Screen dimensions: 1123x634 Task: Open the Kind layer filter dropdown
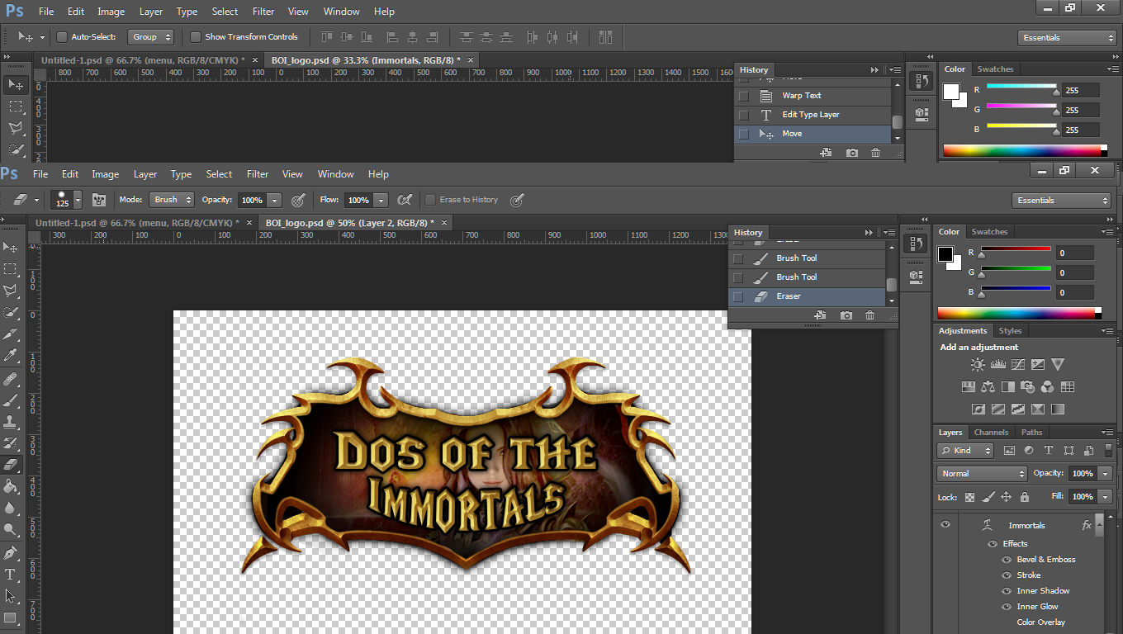pos(965,451)
